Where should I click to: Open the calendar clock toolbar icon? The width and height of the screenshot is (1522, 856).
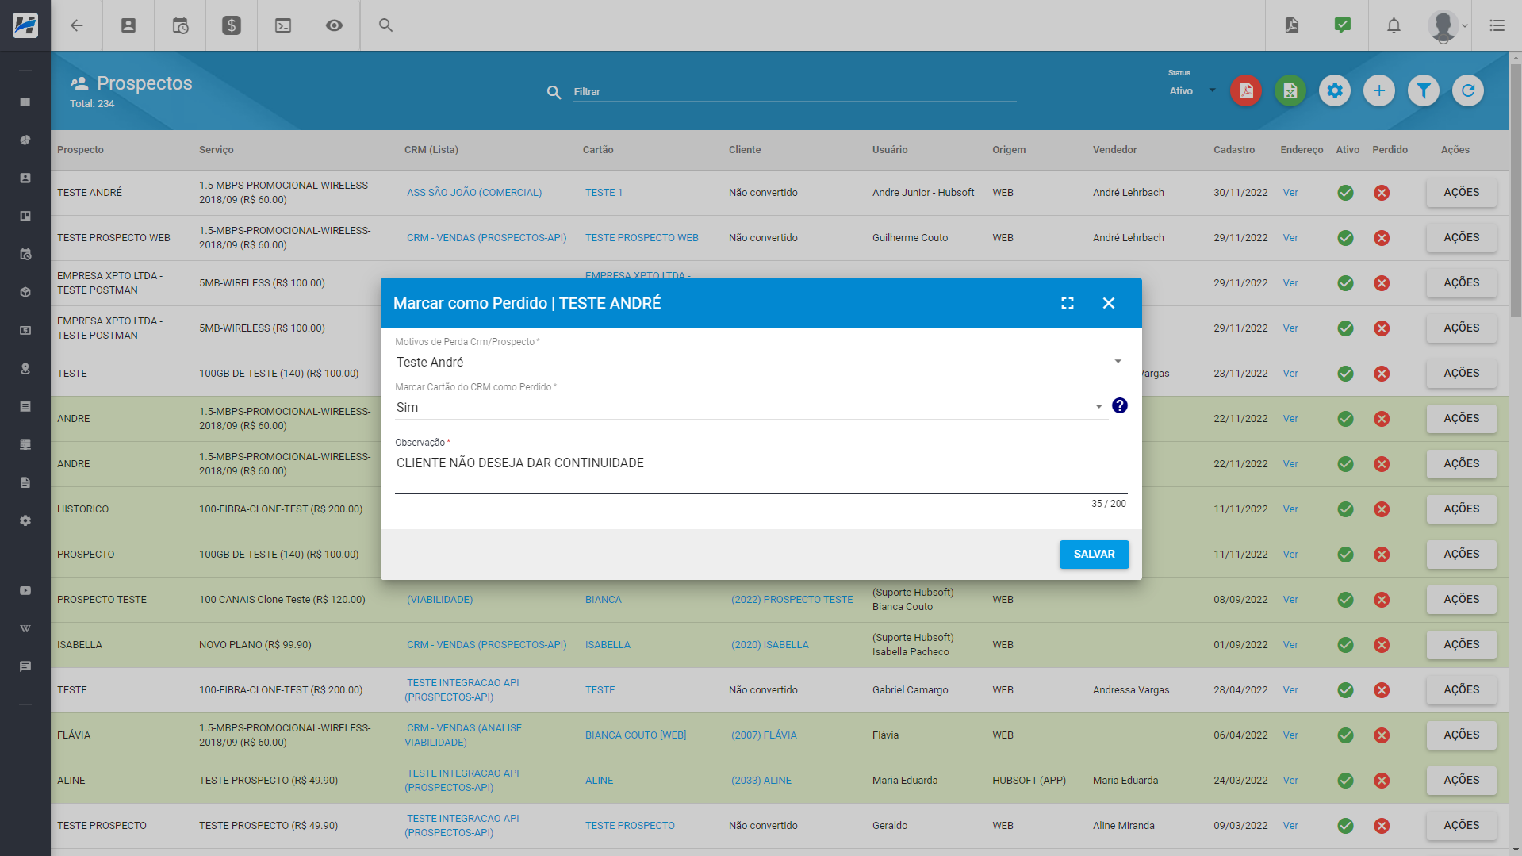point(180,25)
